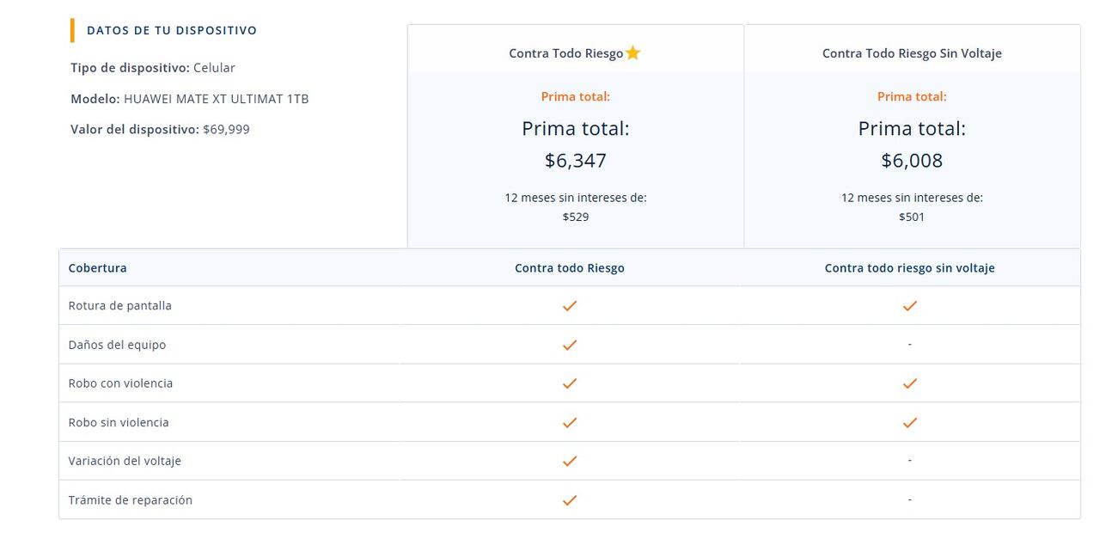Click the Cobertura column header
Image resolution: width=1118 pixels, height=533 pixels.
[x=98, y=268]
